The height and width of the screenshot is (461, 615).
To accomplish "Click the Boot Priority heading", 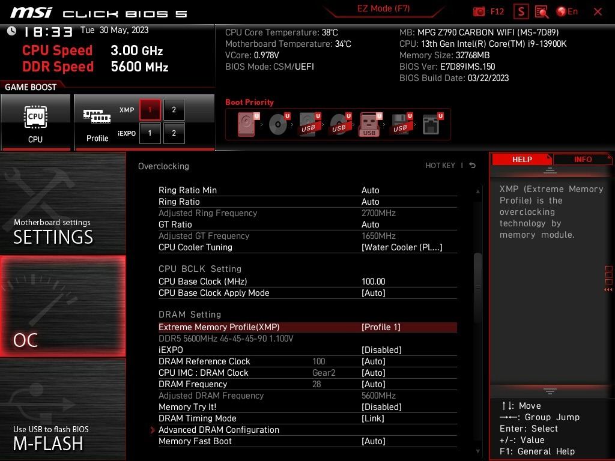I will 249,102.
